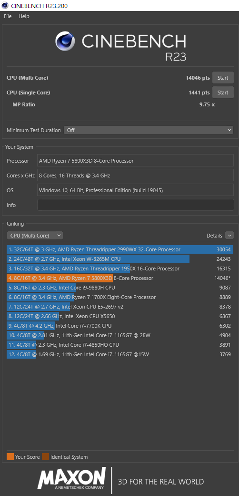The height and width of the screenshot is (496, 239).
Task: Select the Core i7-4850HQ ranking row
Action: [x=120, y=345]
